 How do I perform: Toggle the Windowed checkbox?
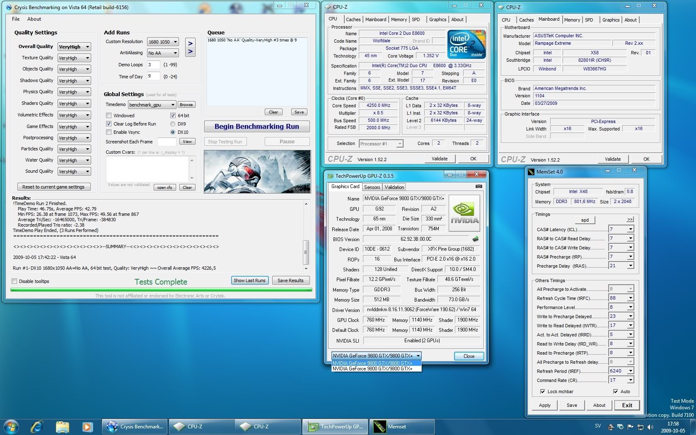tap(109, 116)
